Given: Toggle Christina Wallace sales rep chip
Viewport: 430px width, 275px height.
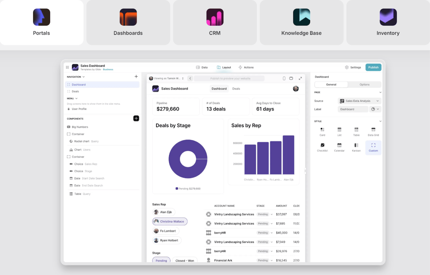Looking at the screenshot, I should pos(170,221).
